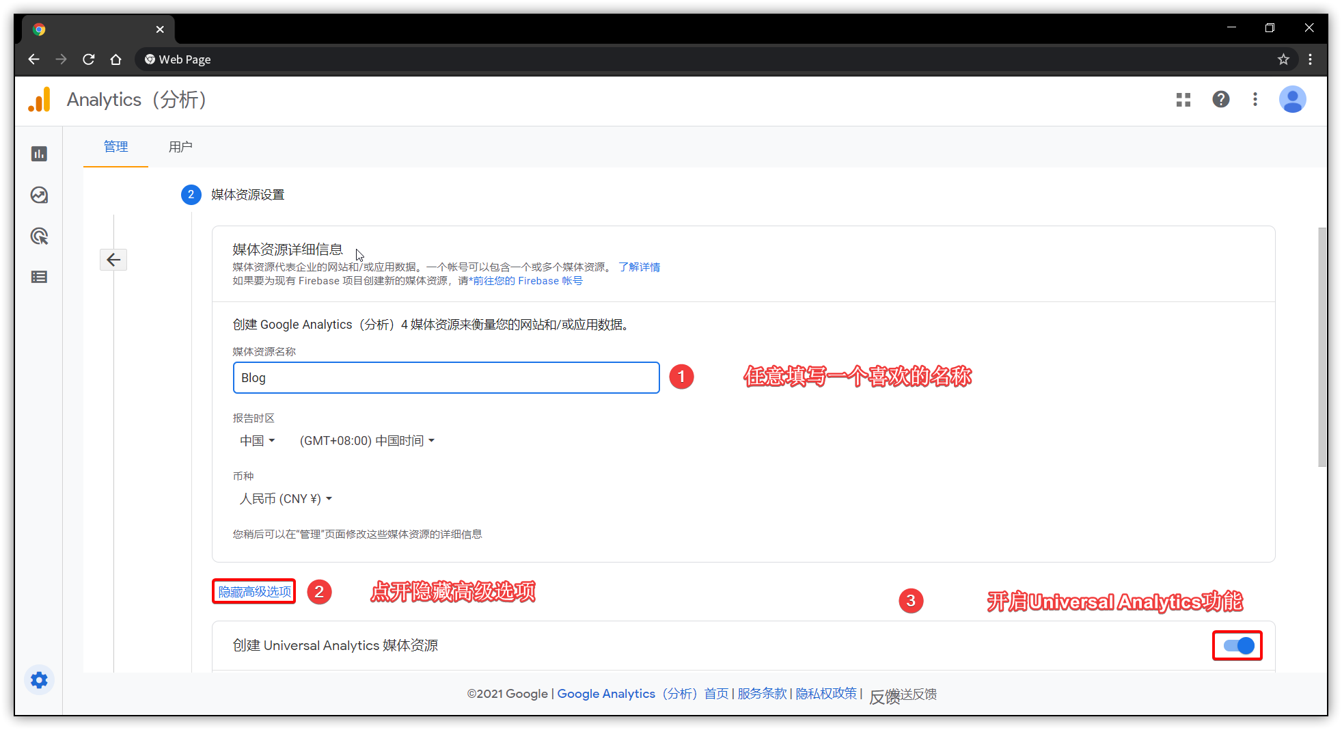This screenshot has height=730, width=1342.
Task: Minimize the browser window
Action: (x=1231, y=27)
